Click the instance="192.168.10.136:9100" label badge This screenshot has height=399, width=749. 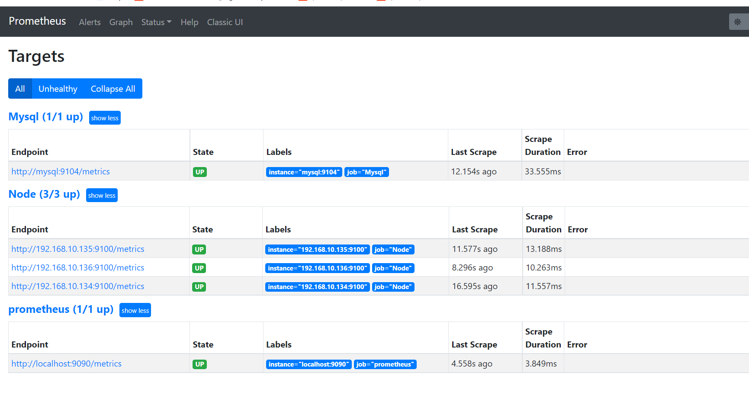click(x=318, y=268)
